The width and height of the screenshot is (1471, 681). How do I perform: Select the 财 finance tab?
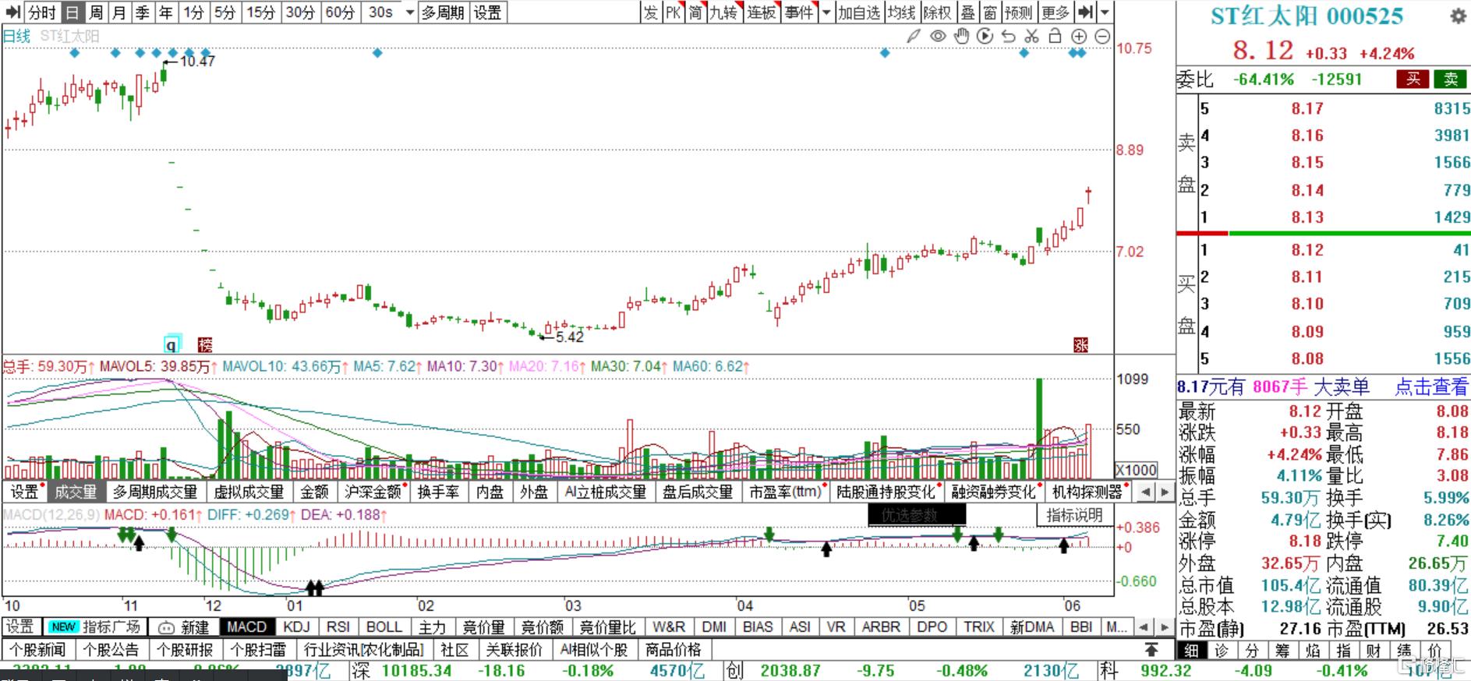1373,651
